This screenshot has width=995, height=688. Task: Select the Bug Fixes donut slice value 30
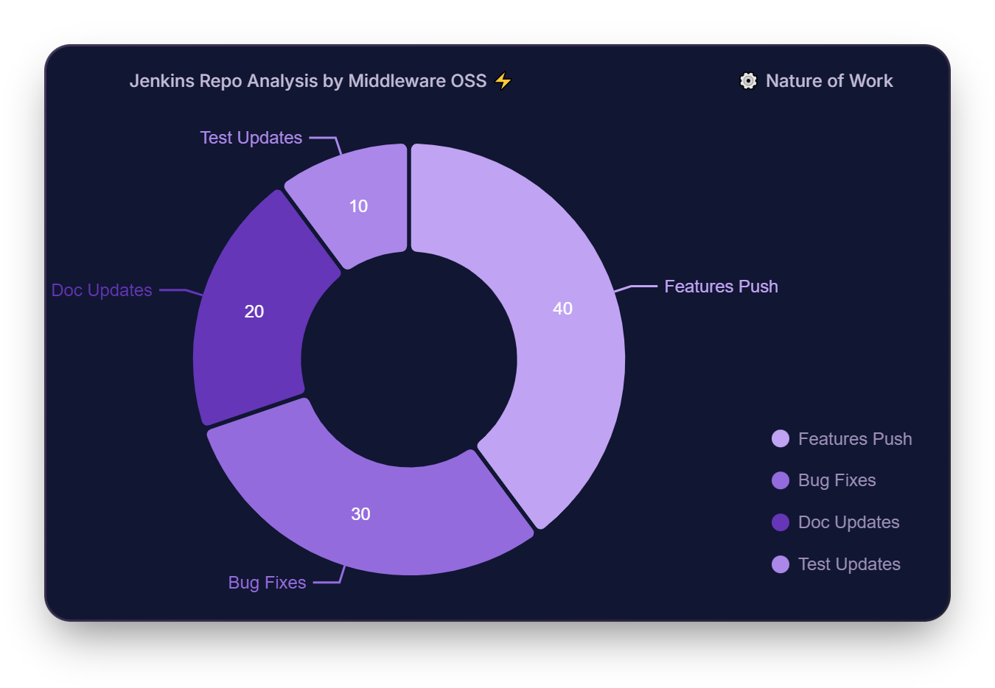point(360,514)
